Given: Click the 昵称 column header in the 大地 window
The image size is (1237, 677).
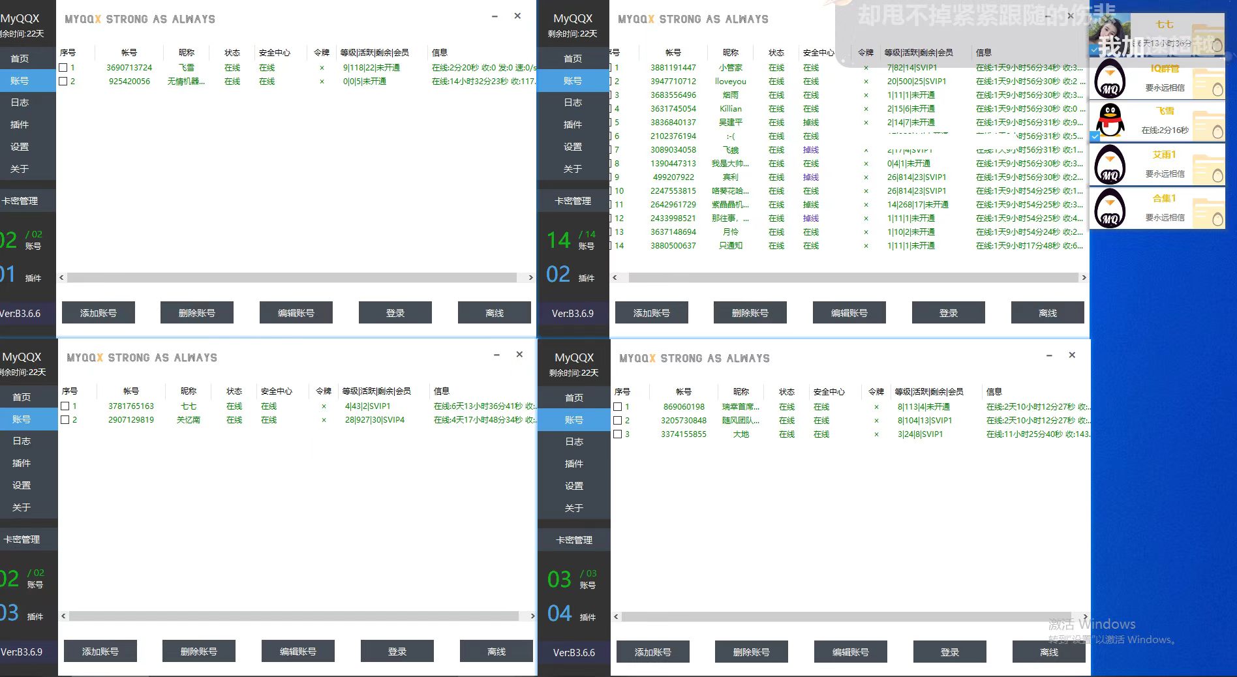Looking at the screenshot, I should tap(741, 392).
